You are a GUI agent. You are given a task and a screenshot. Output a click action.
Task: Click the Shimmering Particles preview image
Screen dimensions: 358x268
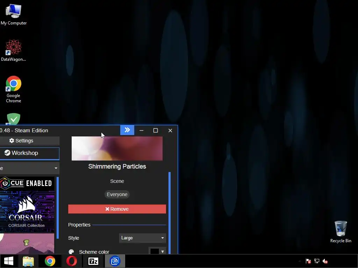(x=117, y=148)
